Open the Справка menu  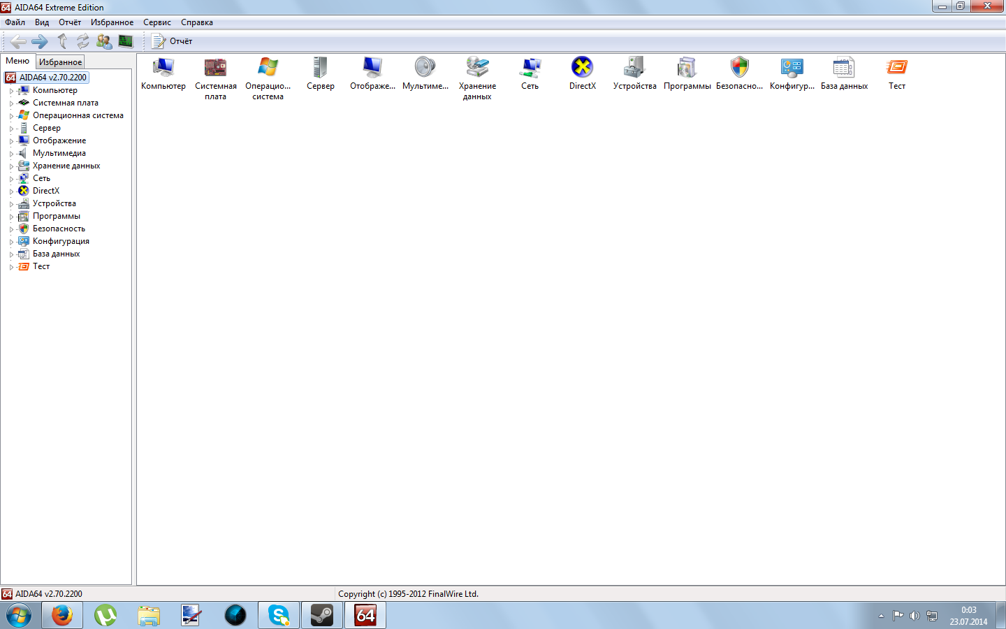pyautogui.click(x=197, y=22)
